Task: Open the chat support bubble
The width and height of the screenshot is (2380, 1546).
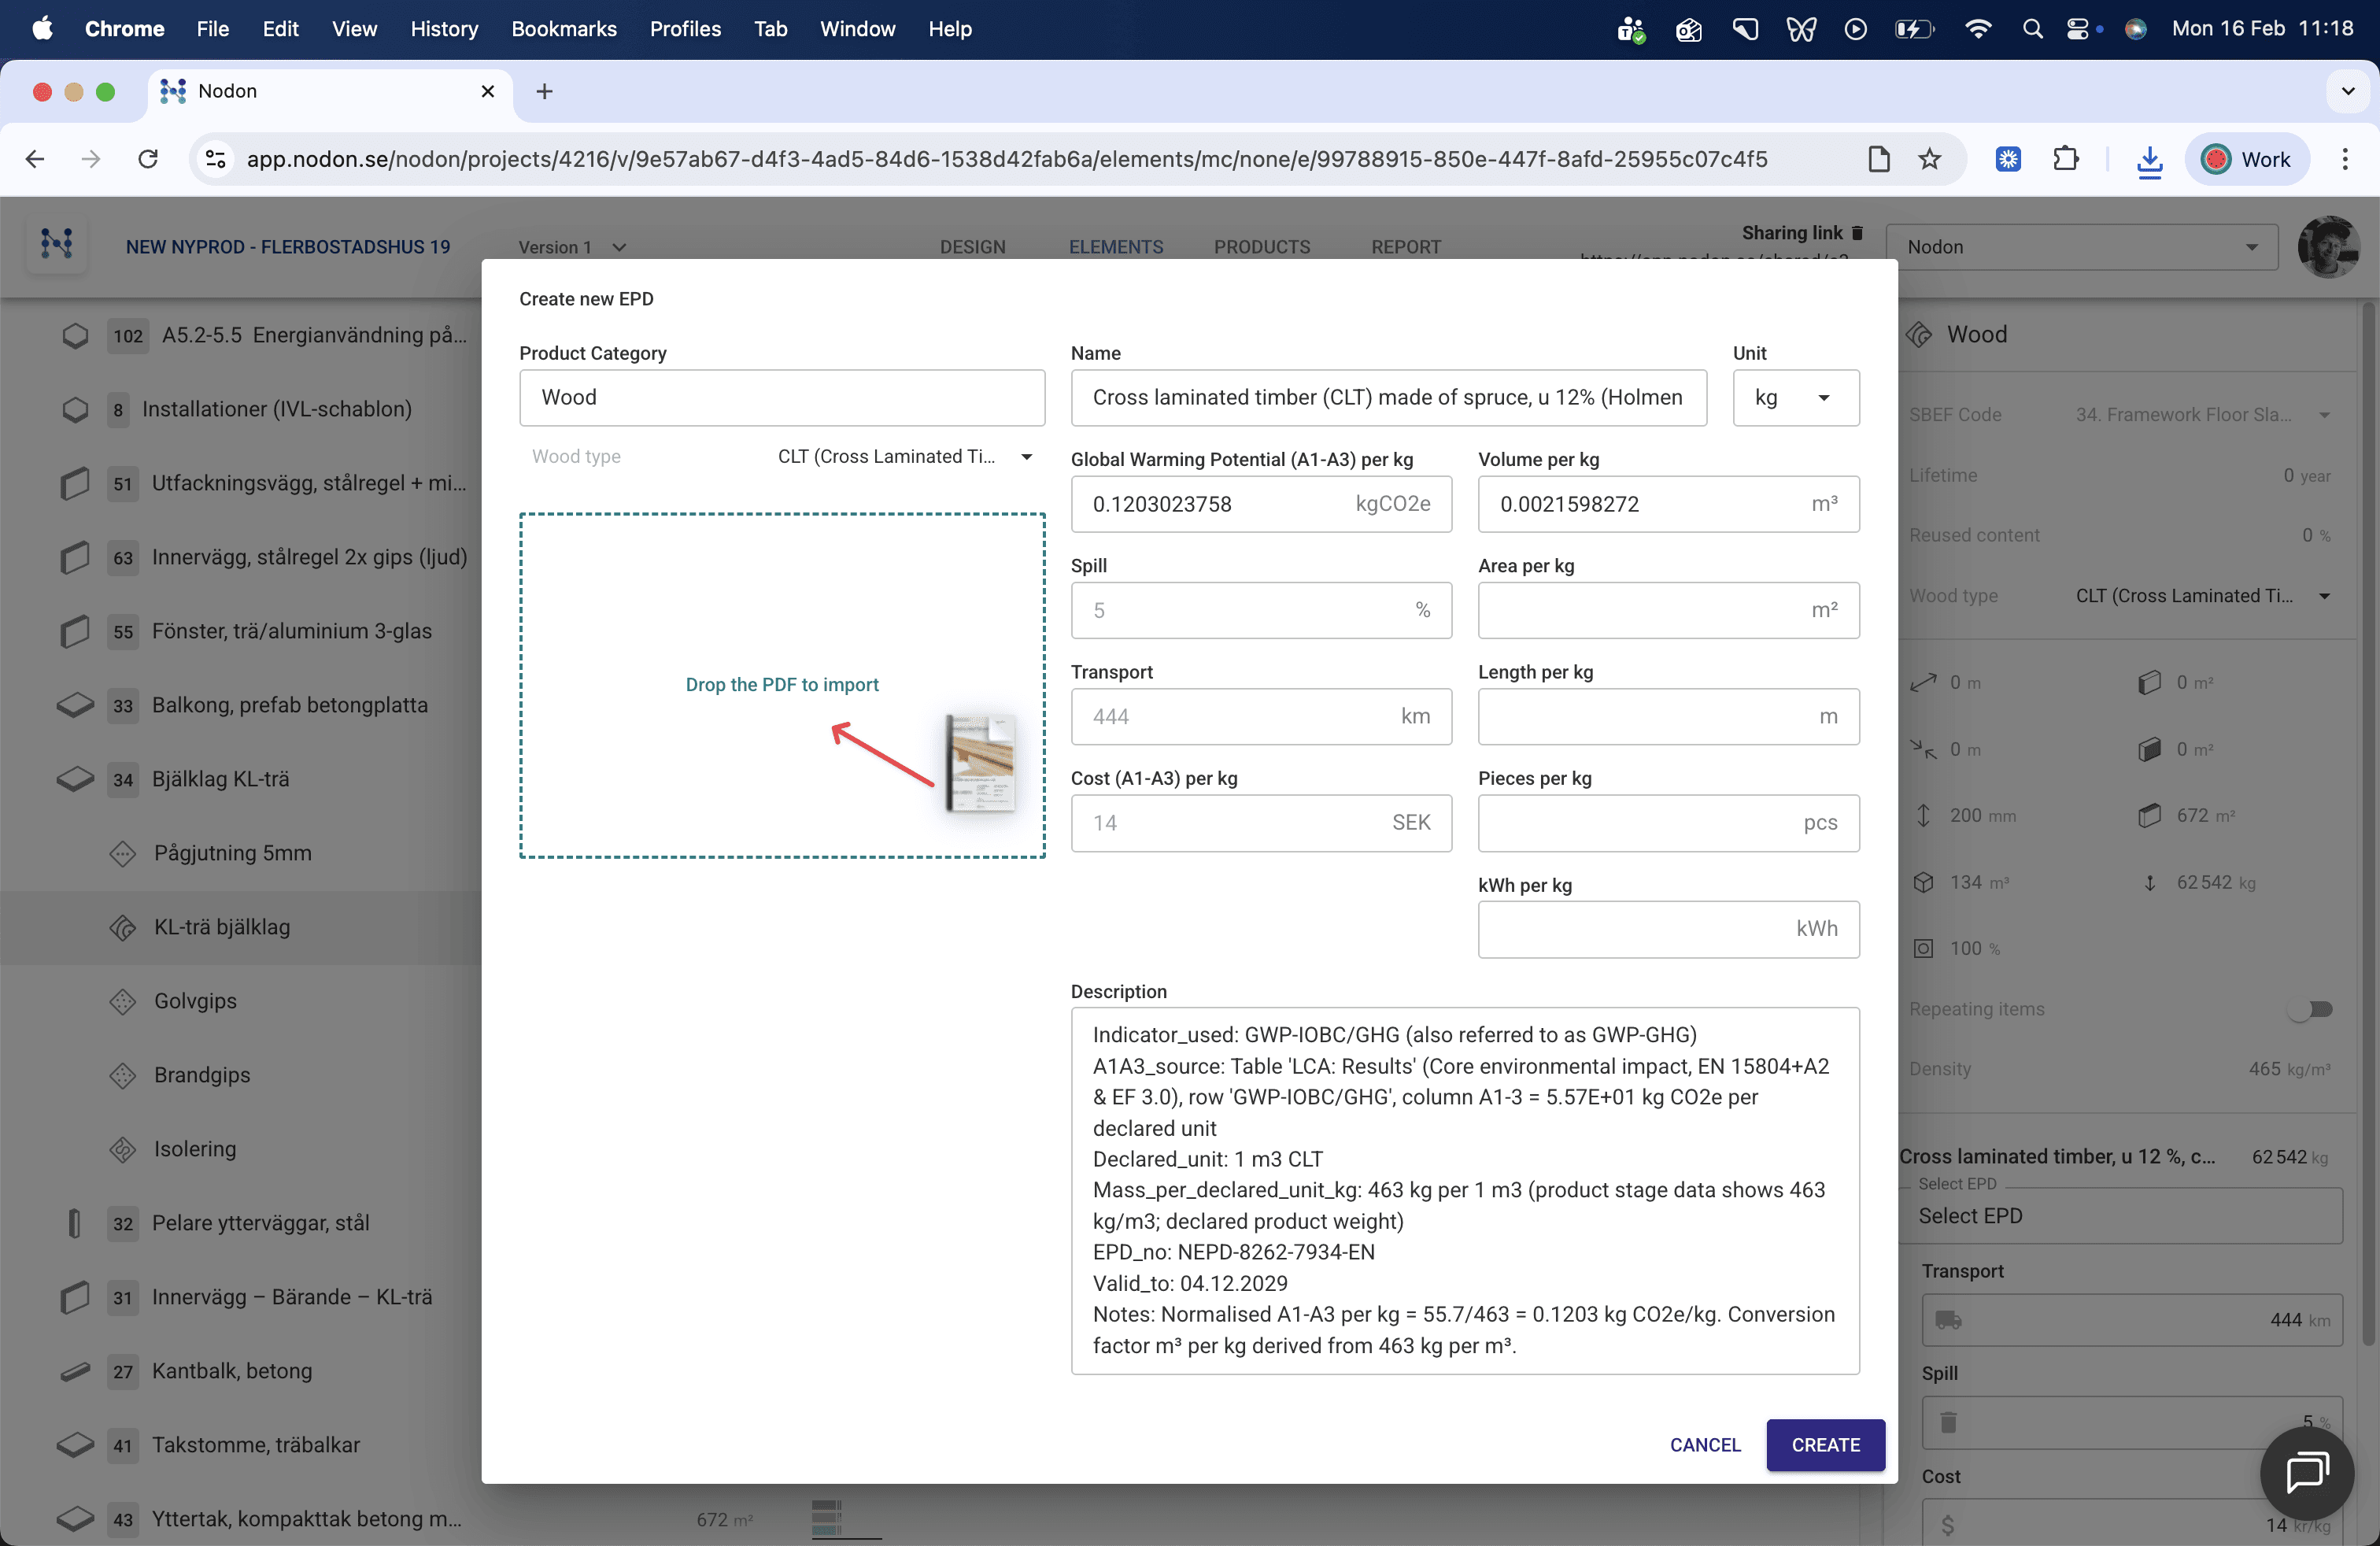Action: (x=2307, y=1472)
